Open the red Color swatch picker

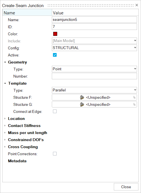(x=55, y=34)
